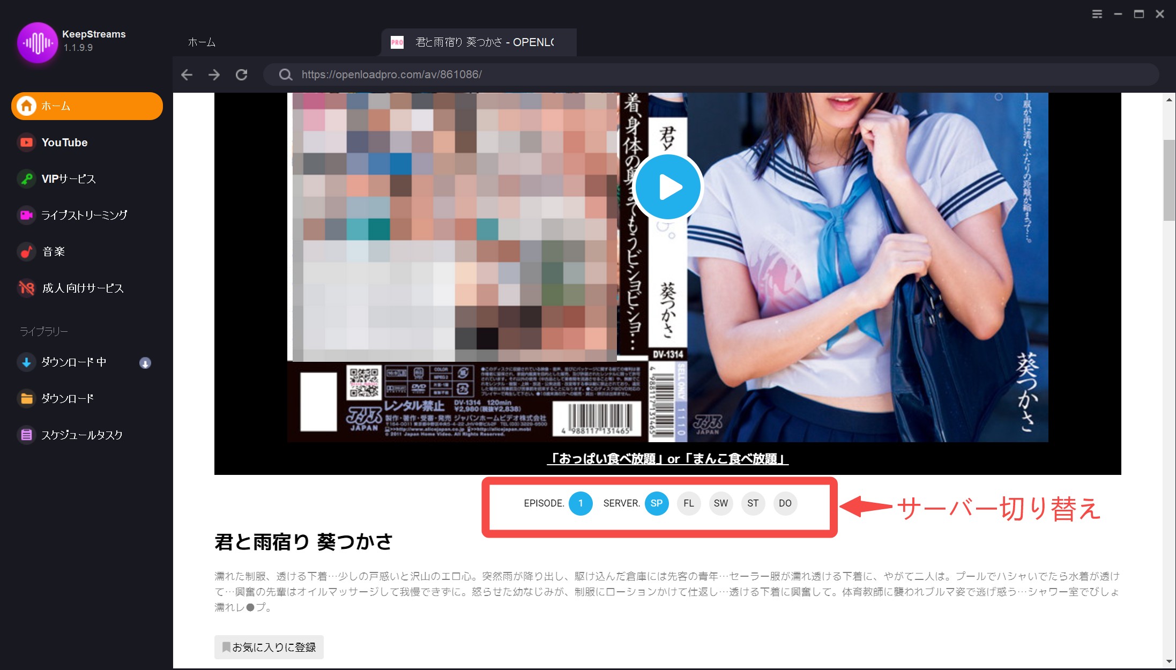Click the KeepStreams home icon
Viewport: 1176px width, 670px height.
point(26,105)
